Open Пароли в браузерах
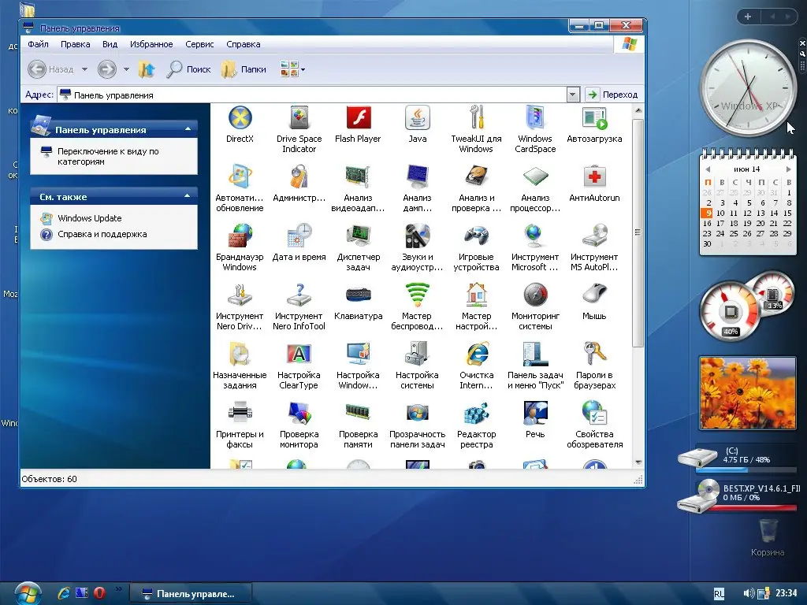The height and width of the screenshot is (605, 807). pos(594,366)
